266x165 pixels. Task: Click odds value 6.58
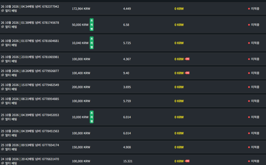[x=126, y=25]
